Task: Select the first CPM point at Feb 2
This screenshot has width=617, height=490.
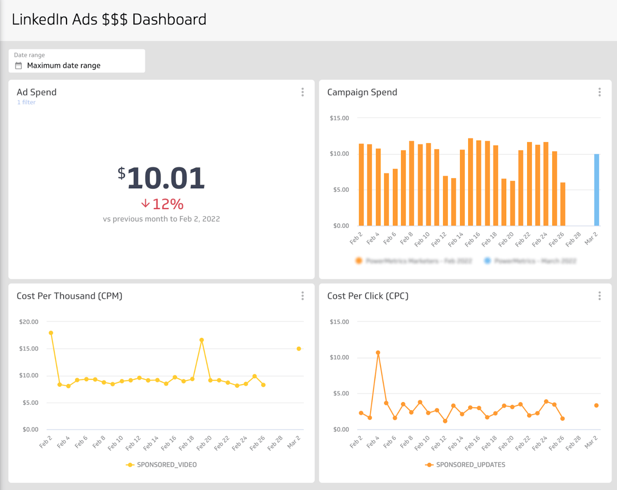Action: [51, 333]
